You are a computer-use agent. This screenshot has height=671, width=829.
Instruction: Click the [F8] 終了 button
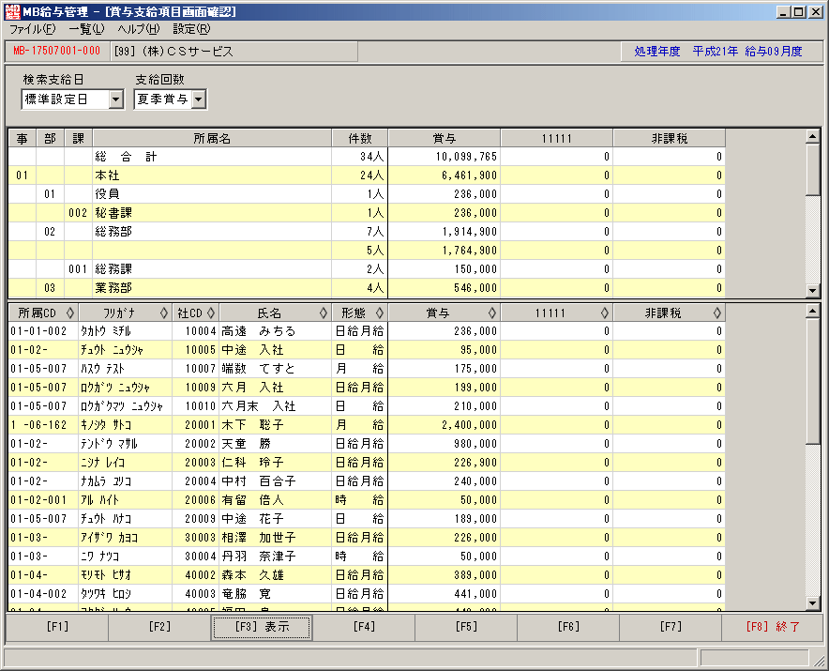coord(773,627)
